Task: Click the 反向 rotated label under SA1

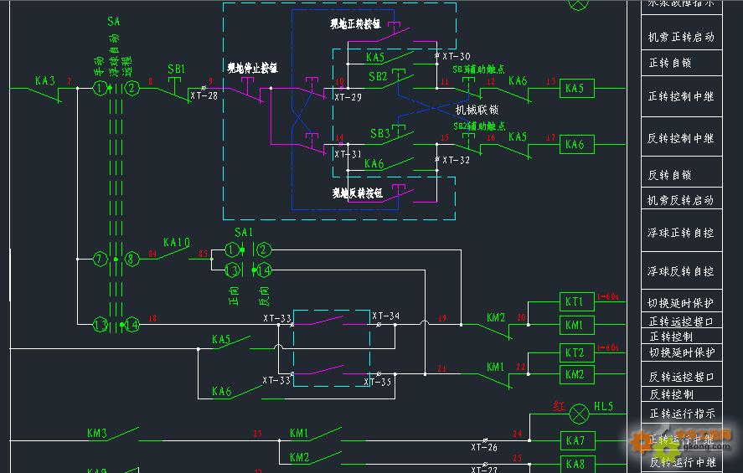Action: (x=264, y=296)
